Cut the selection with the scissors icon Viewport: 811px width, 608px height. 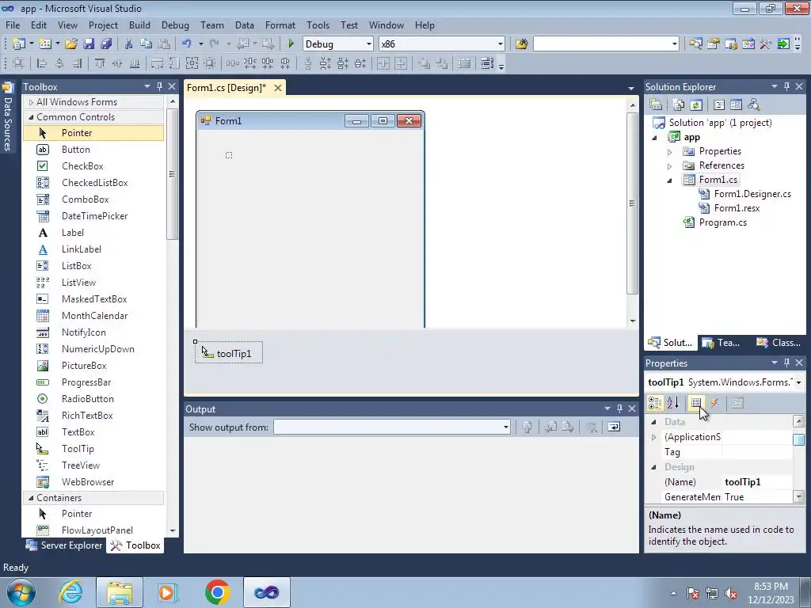click(x=129, y=44)
